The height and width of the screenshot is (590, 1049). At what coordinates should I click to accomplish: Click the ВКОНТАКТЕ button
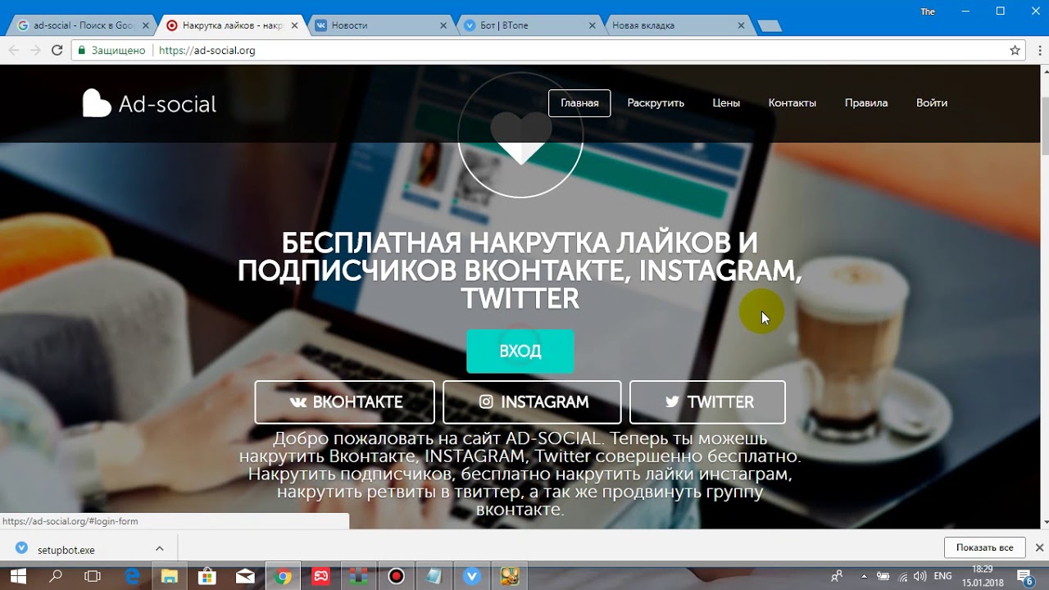(345, 402)
